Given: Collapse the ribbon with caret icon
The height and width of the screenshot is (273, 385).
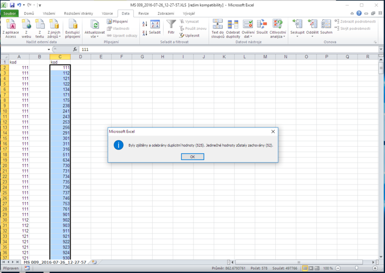Looking at the screenshot, I should tap(352, 13).
